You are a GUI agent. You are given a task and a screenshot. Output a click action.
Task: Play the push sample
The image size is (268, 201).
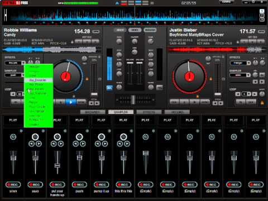pos(79,120)
